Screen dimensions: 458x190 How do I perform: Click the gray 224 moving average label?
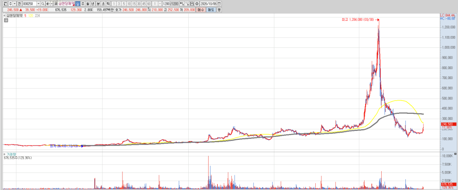point(37,16)
